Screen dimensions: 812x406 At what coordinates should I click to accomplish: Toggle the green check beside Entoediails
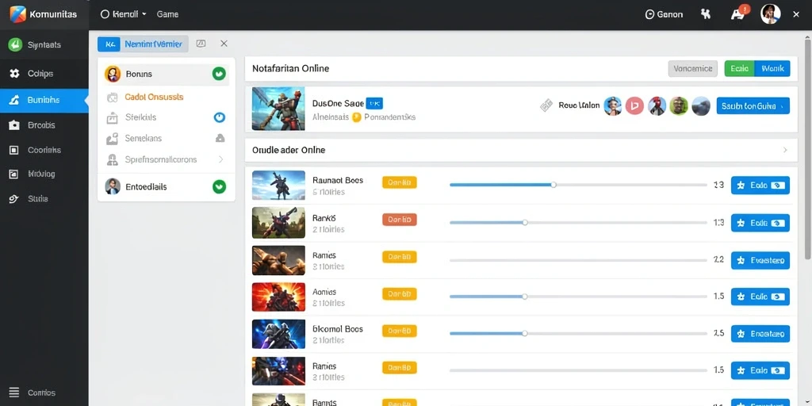(x=219, y=186)
